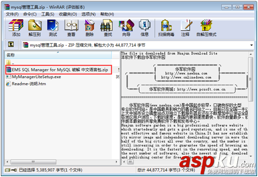Click the Delete (删除) toolbar icon
Viewport: 258px width, 177px height.
(x=90, y=27)
